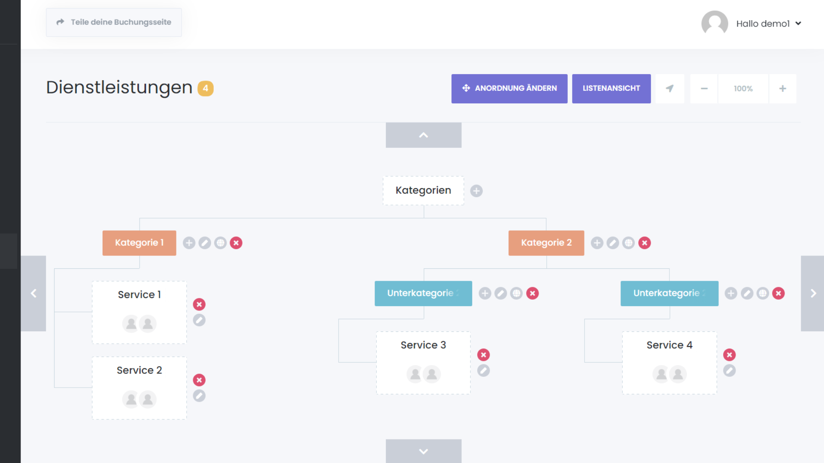This screenshot has width=824, height=463.
Task: Edit Service 2 with the pencil icon
Action: click(199, 396)
